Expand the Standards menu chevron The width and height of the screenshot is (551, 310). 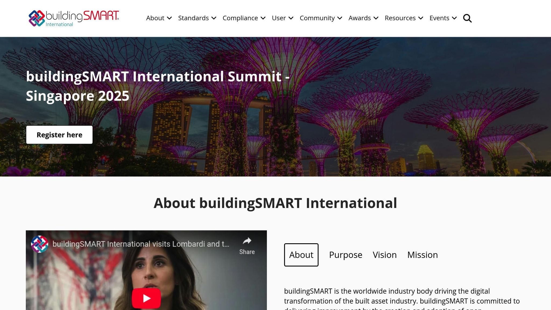pos(214,18)
